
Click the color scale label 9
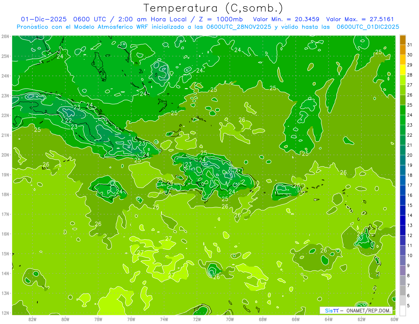click(409, 266)
